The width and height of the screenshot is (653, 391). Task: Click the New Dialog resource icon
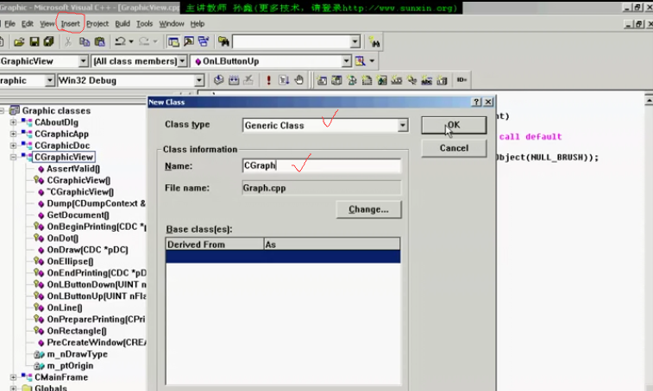[322, 80]
